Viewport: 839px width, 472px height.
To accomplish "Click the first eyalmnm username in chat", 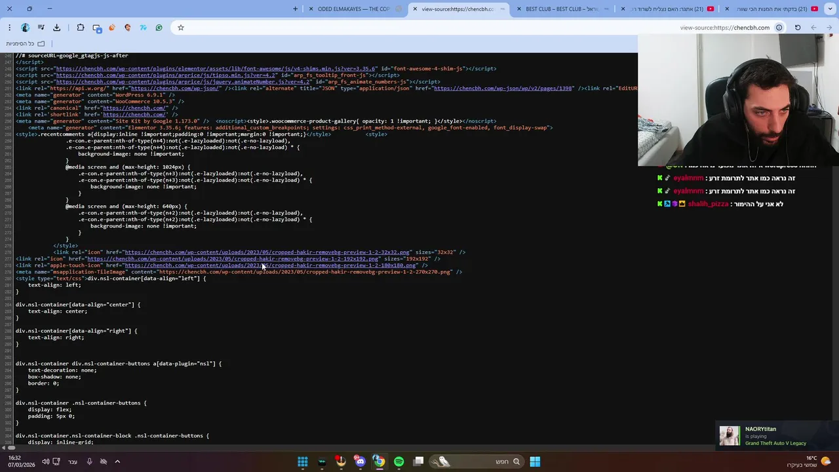I will pos(688,178).
